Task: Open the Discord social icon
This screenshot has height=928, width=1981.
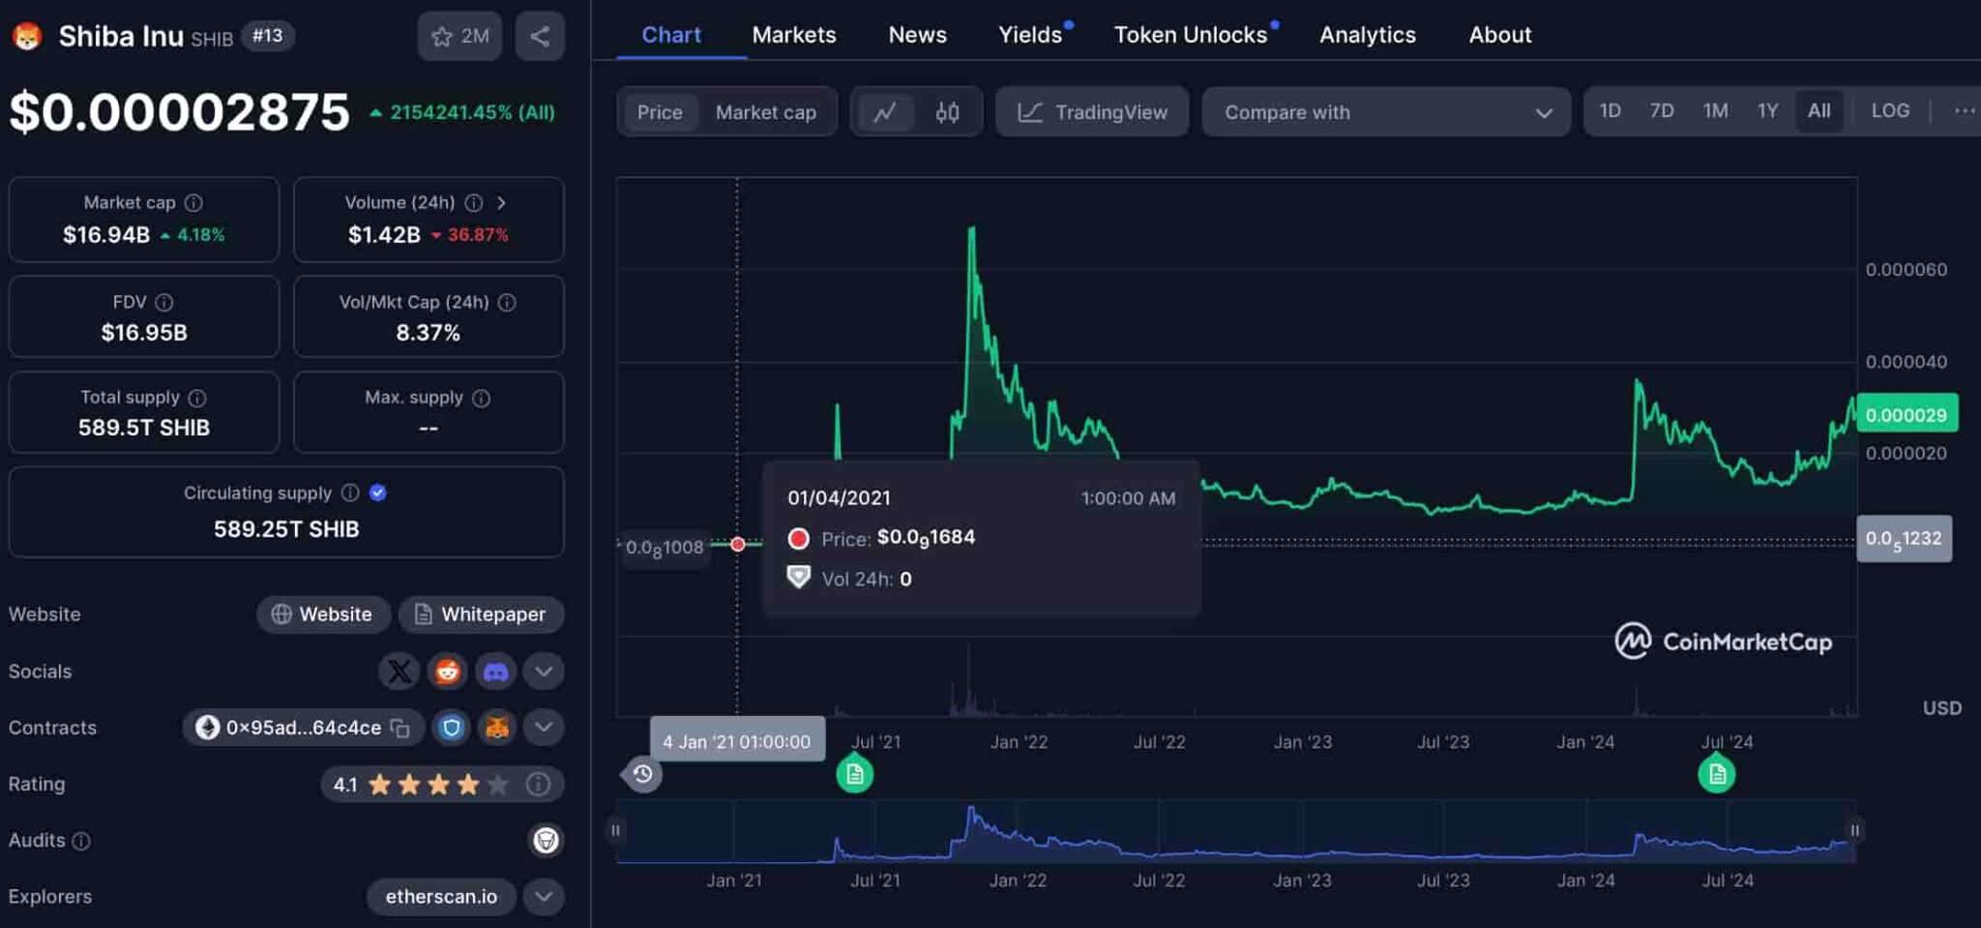Action: pos(496,671)
